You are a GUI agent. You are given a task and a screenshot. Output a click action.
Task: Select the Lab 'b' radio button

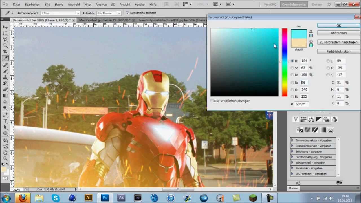tap(328, 75)
